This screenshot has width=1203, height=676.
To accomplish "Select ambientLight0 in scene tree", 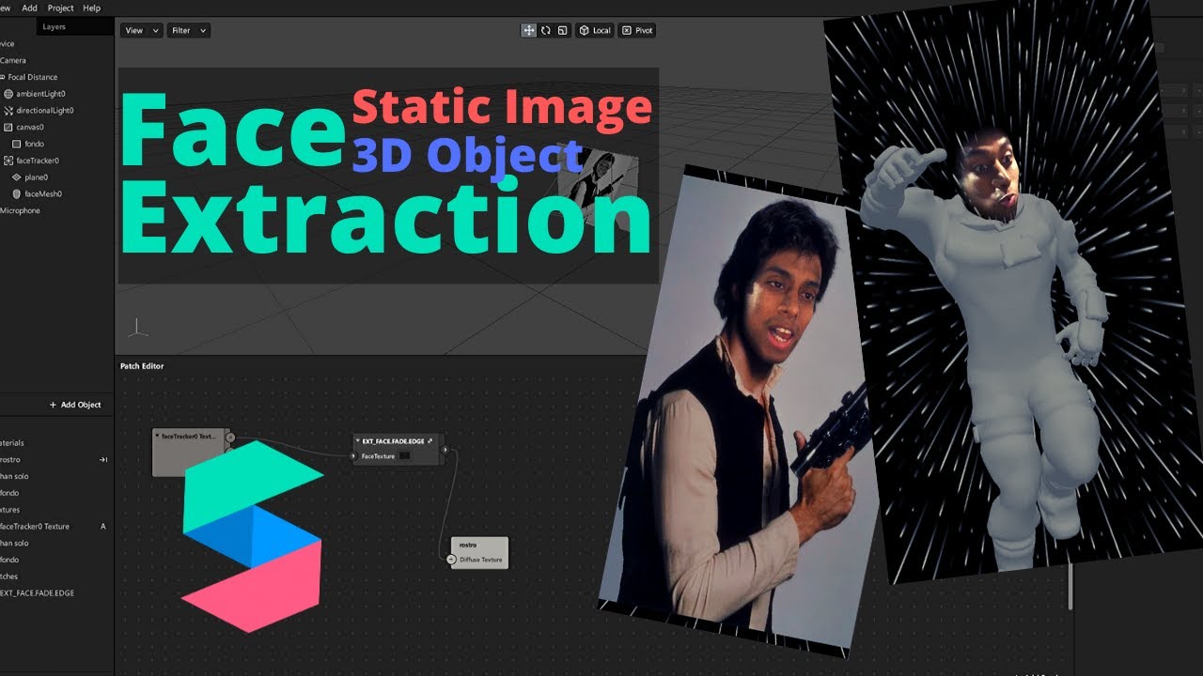I will point(40,94).
